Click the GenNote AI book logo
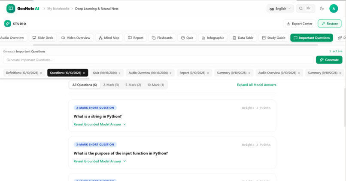 11,9
